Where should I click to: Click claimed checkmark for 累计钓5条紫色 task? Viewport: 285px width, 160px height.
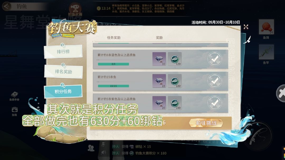(215, 103)
